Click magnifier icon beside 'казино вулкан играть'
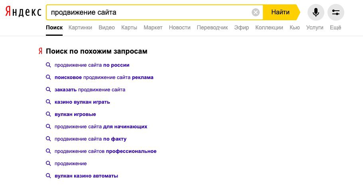The image size is (363, 195). pyautogui.click(x=48, y=102)
